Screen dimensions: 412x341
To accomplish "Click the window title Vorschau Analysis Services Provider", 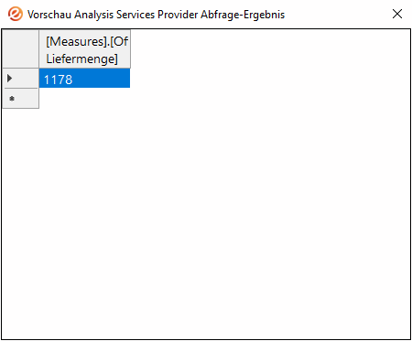I will (113, 15).
